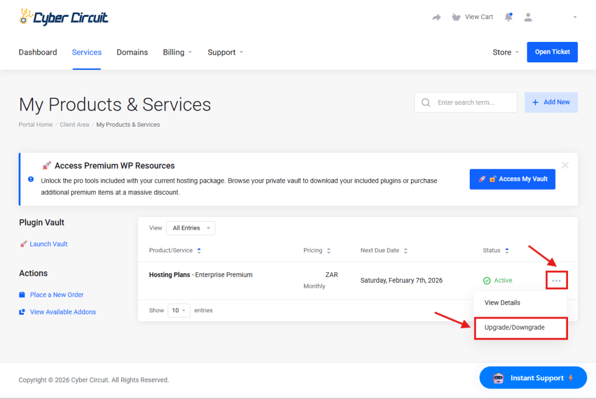
Task: Open the notifications bell icon
Action: click(508, 17)
